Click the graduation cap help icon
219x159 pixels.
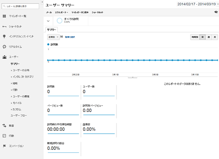(216, 12)
